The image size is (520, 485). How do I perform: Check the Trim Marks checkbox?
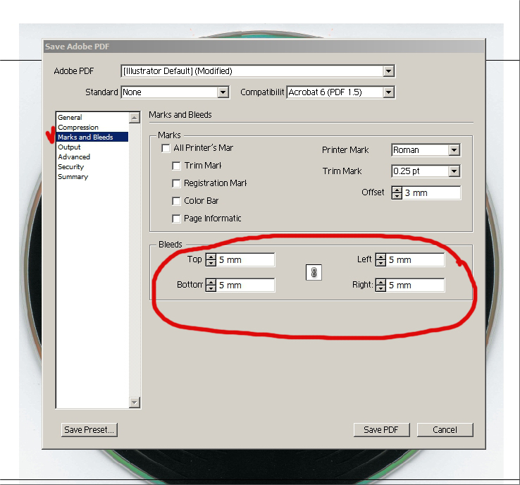176,166
